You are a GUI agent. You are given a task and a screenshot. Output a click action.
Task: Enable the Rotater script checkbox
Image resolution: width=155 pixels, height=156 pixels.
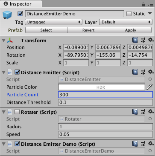click(17, 112)
